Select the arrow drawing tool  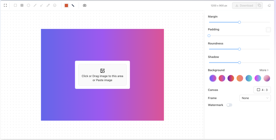pos(42,5)
